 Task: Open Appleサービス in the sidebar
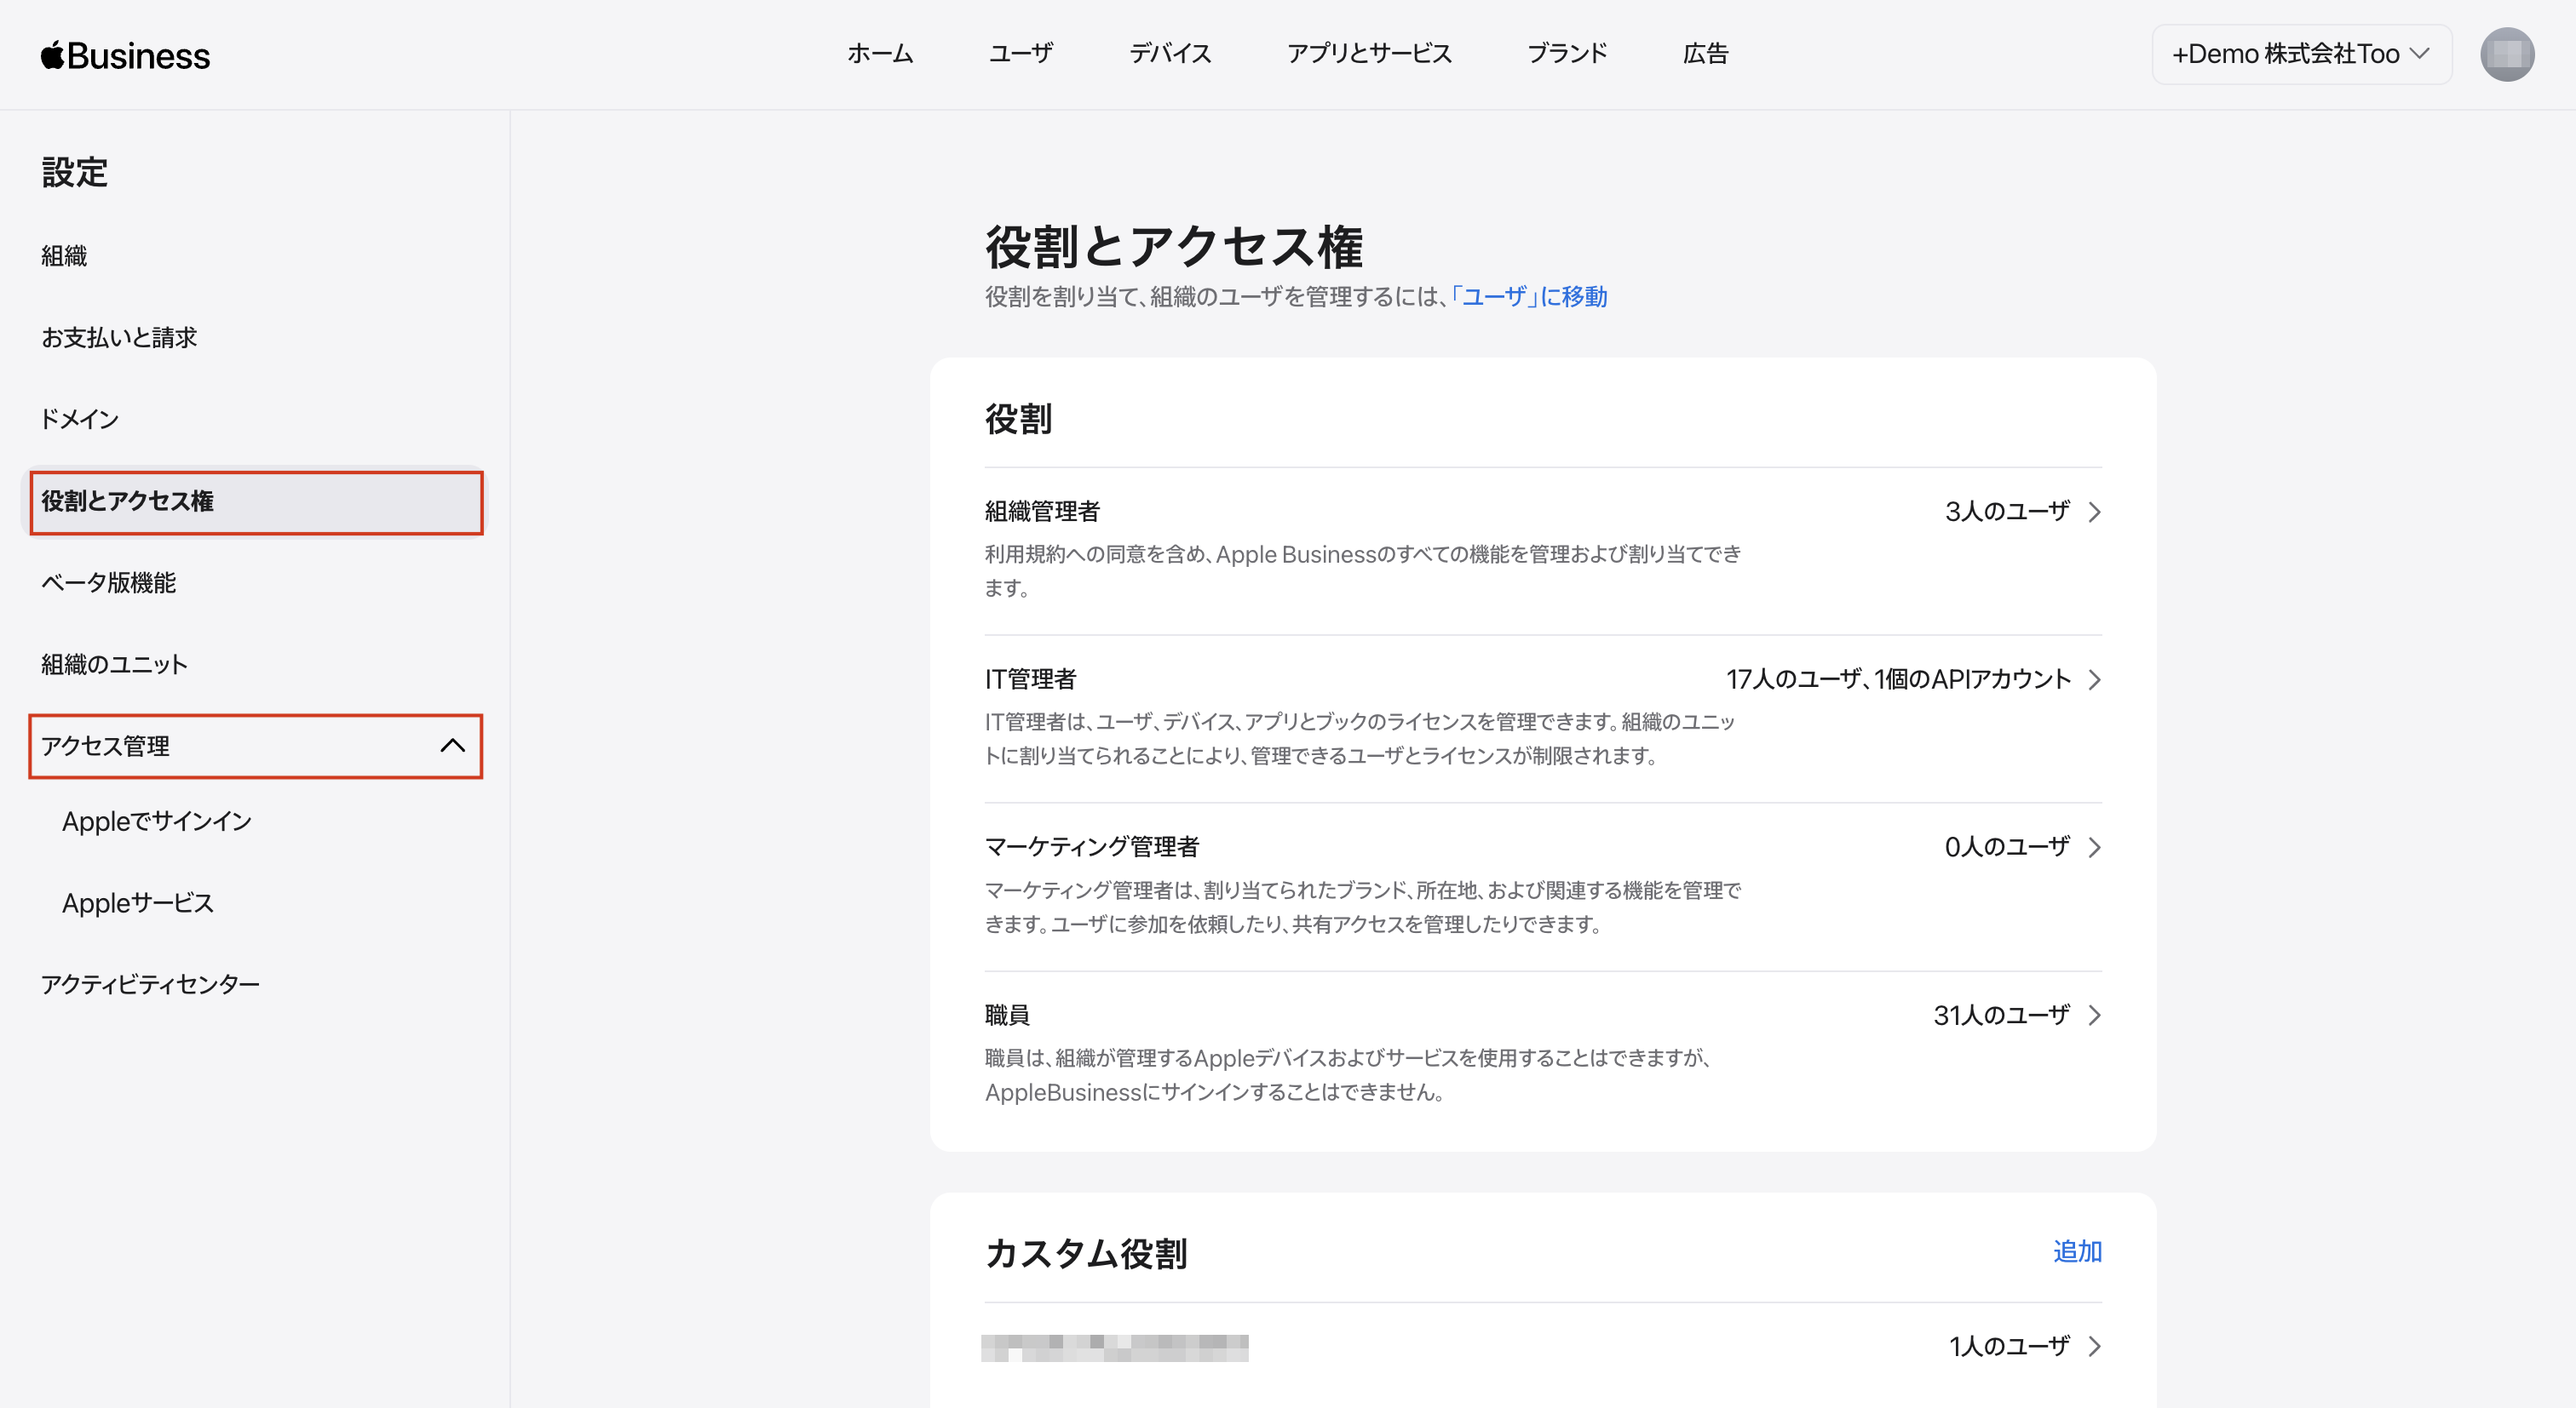[x=138, y=903]
